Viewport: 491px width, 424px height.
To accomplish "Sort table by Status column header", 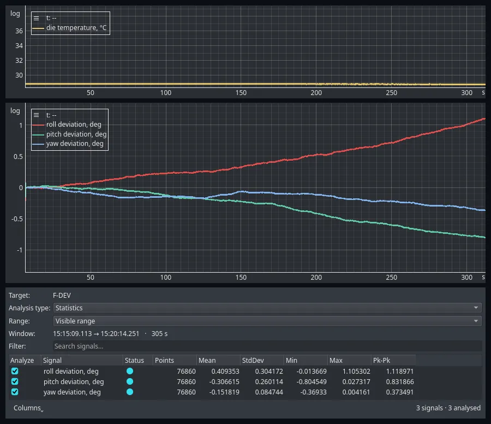I will tap(138, 360).
